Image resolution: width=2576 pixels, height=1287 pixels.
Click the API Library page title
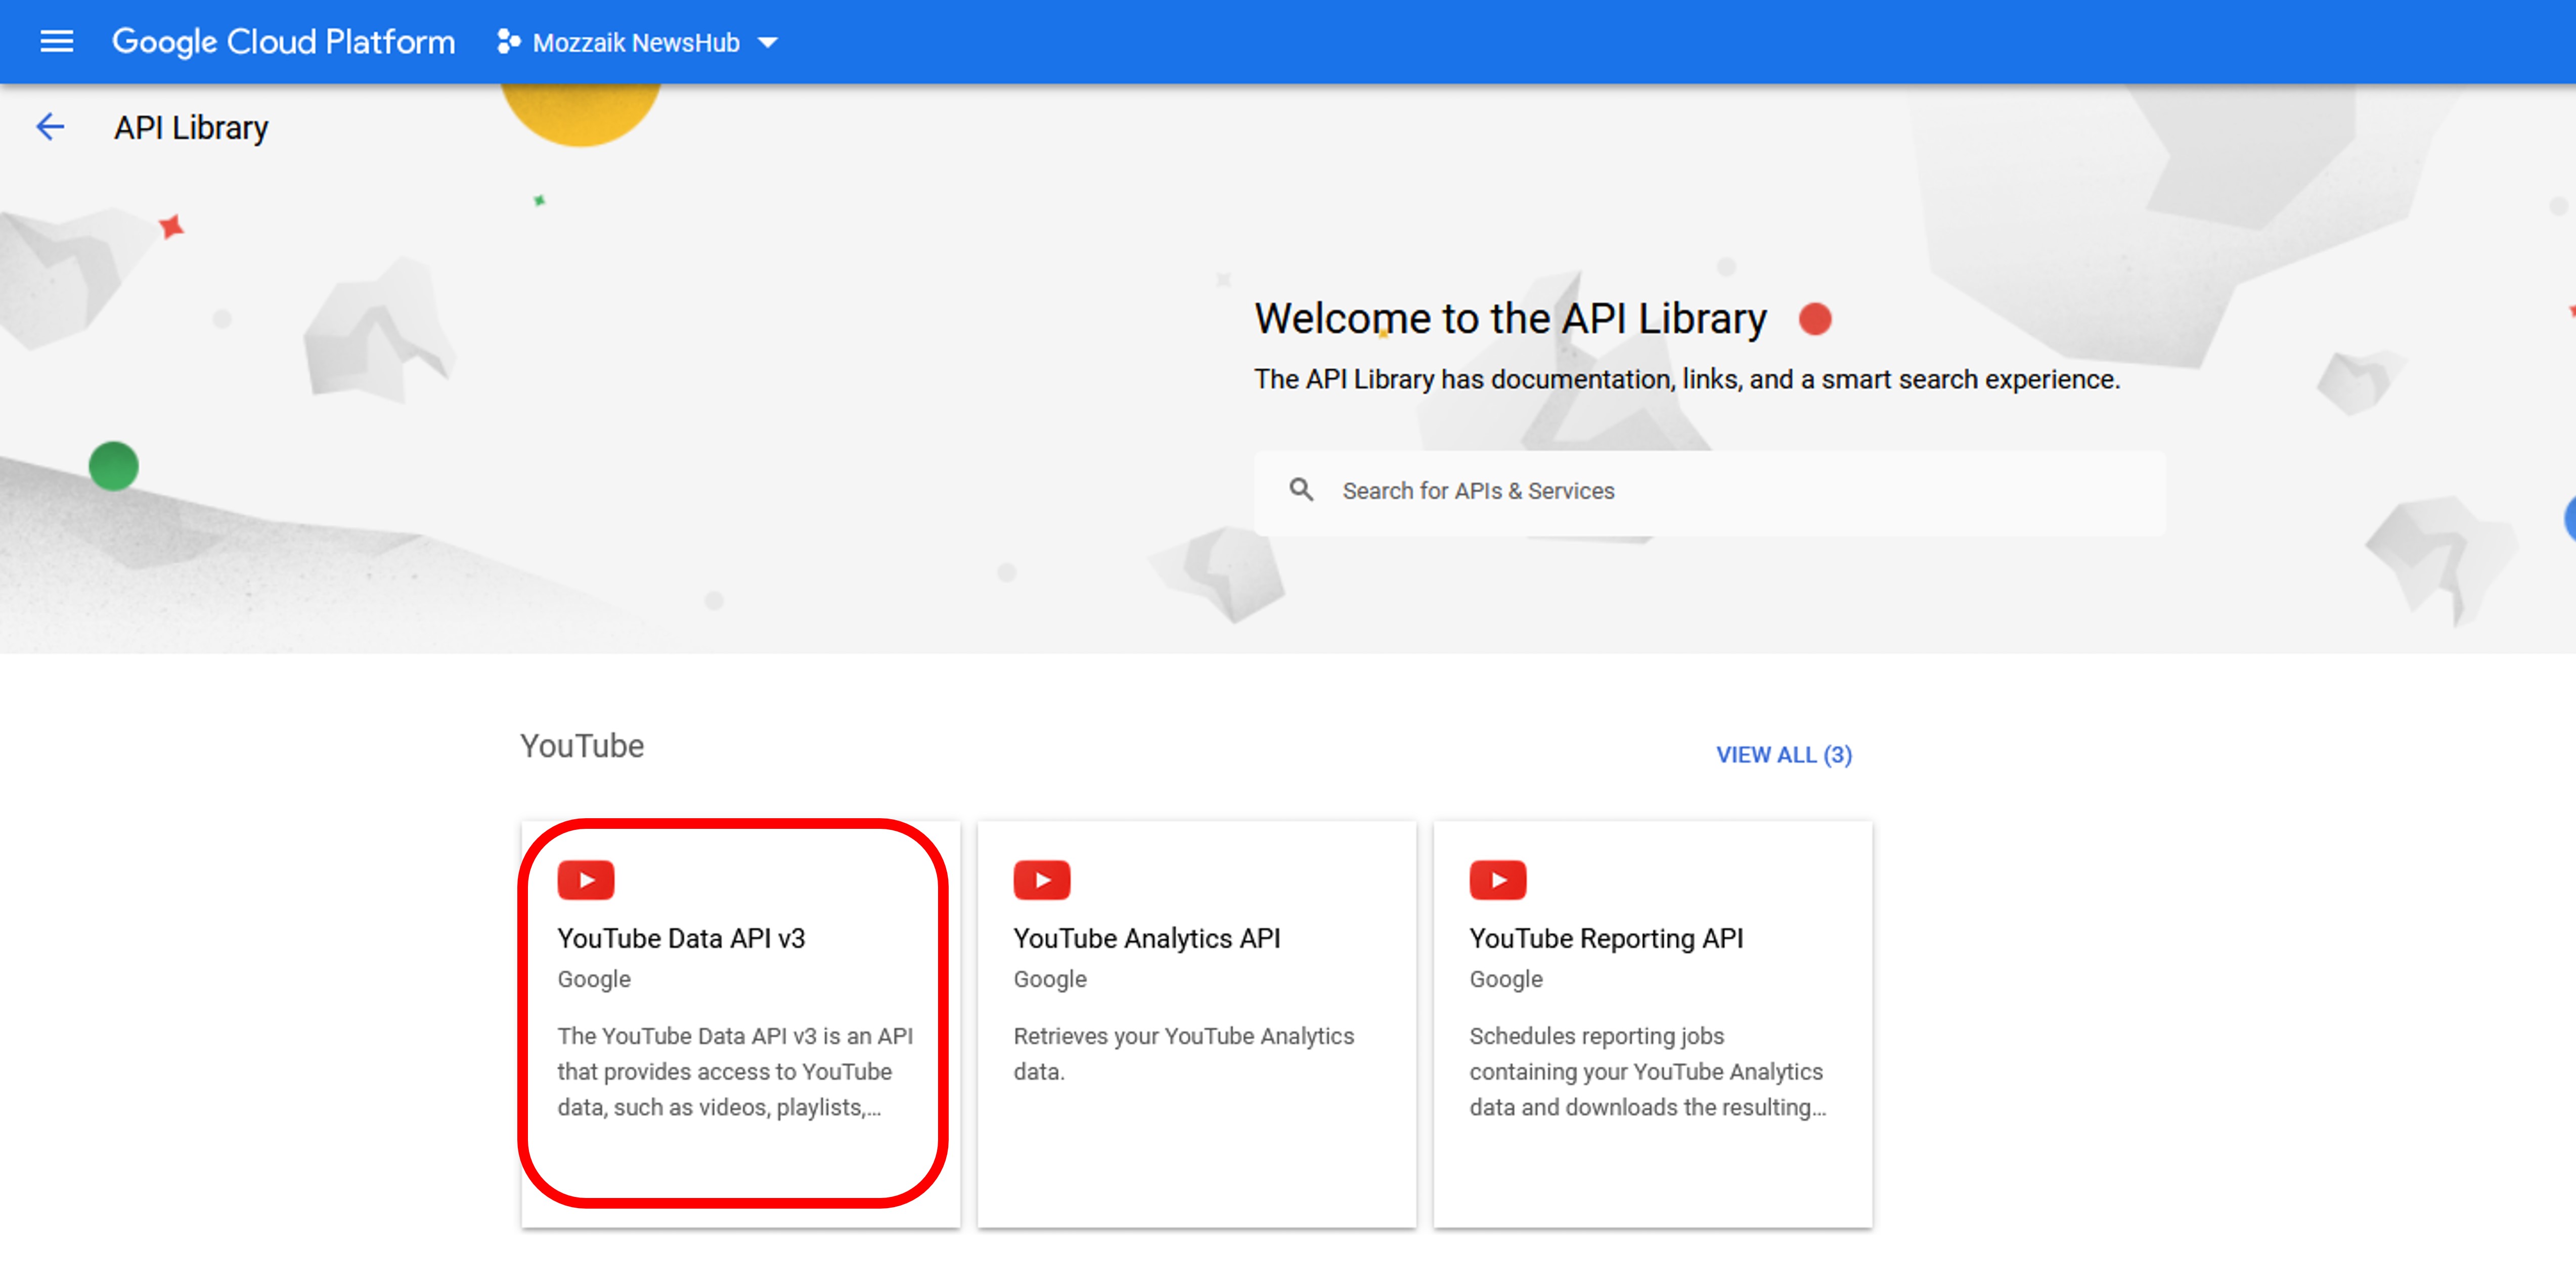pos(191,128)
